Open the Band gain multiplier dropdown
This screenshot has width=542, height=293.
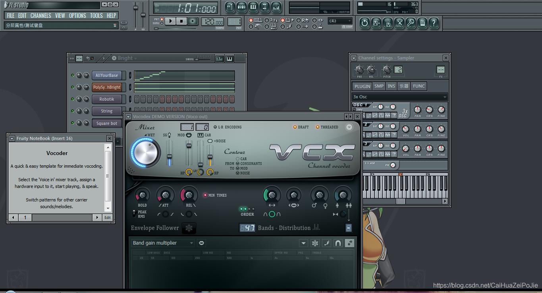[163, 243]
